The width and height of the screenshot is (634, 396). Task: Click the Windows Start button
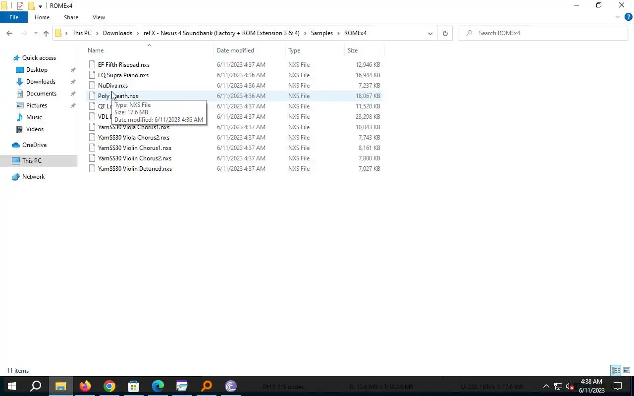pos(11,386)
